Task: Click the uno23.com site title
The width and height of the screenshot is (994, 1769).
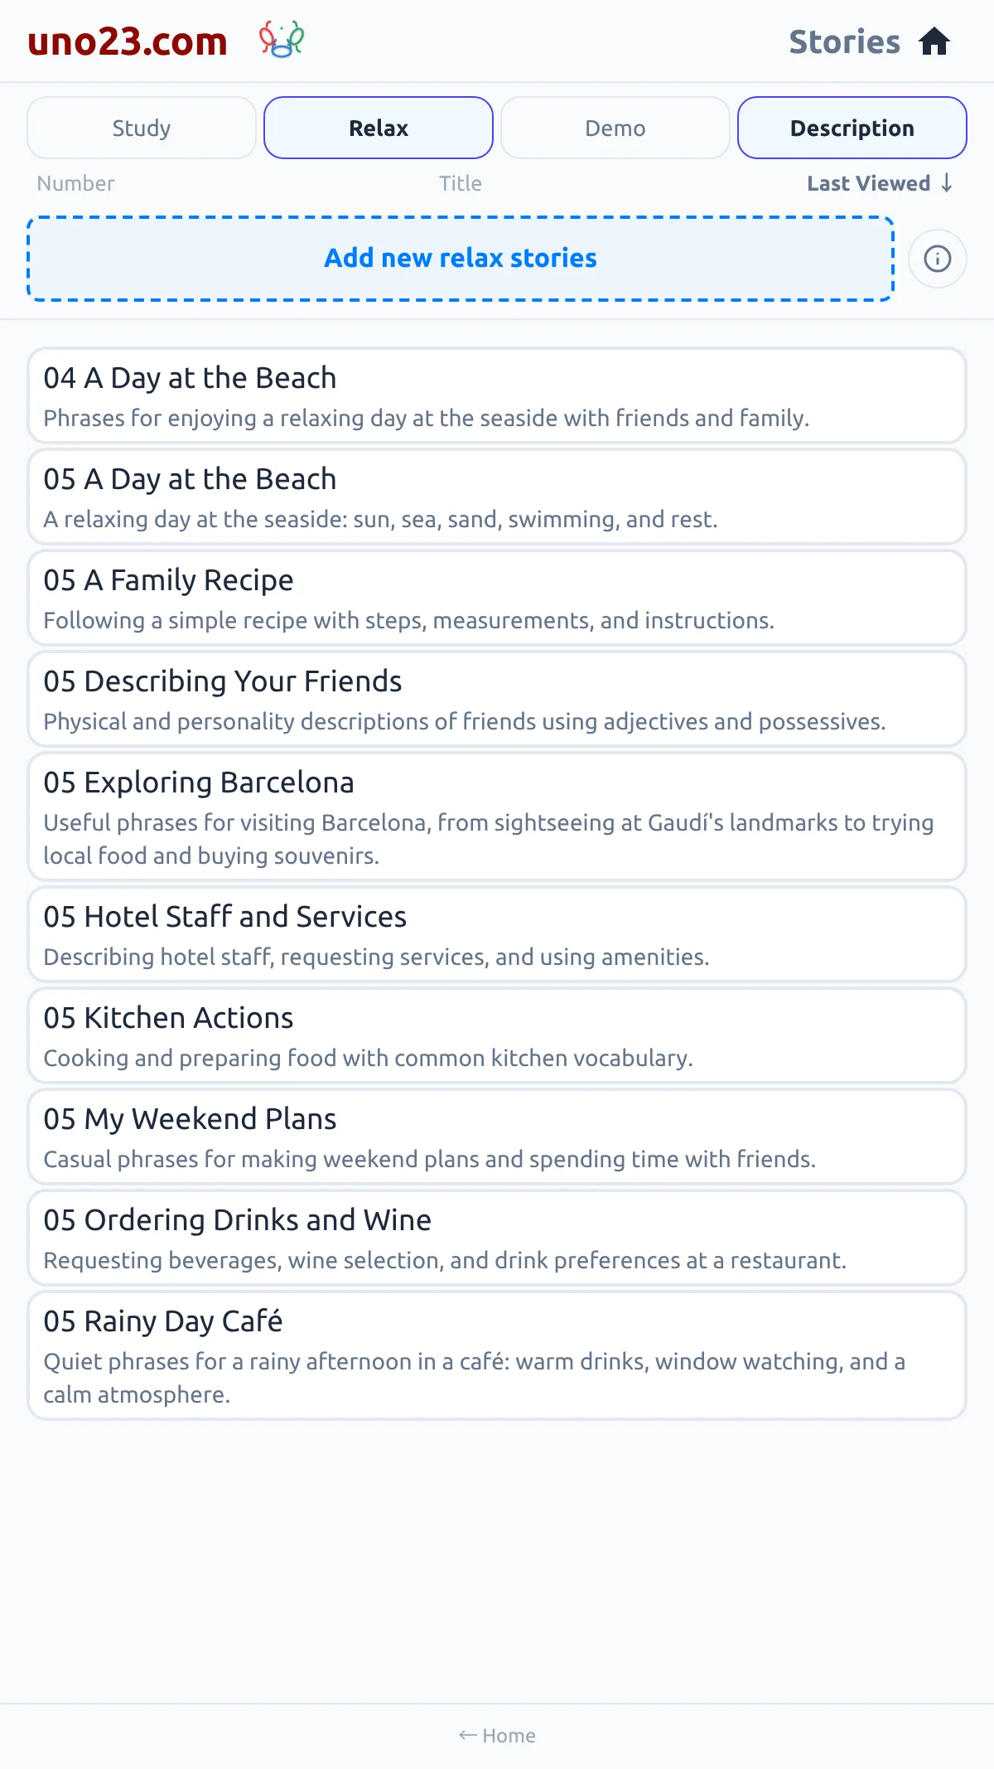Action: 128,41
